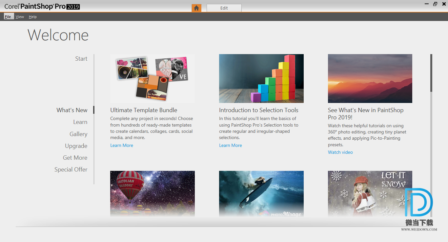Viewport: 448px width, 242px height.
Task: Open the sunset mountains thumbnail
Action: click(x=370, y=78)
